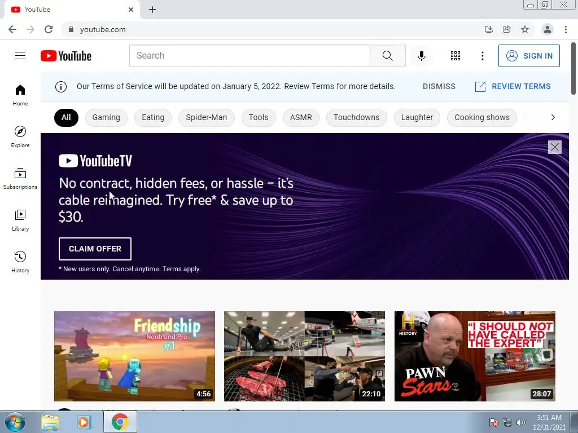Click the magnifier search button

[x=387, y=56]
